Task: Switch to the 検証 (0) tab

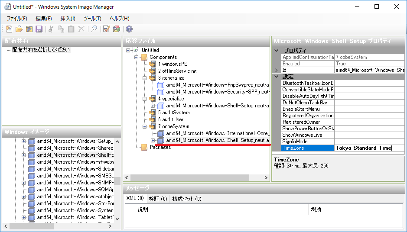Action: point(158,199)
